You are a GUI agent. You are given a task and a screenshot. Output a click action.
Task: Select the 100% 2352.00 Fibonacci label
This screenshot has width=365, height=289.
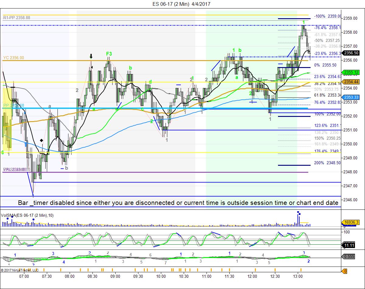coord(328,114)
